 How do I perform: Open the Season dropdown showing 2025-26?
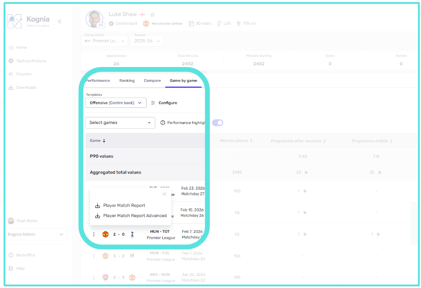147,41
